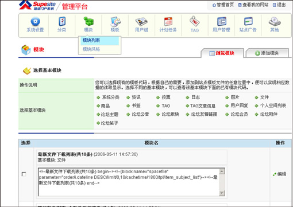Select 模块列表 in the dropdown menu
The width and height of the screenshot is (293, 207).
coord(99,41)
